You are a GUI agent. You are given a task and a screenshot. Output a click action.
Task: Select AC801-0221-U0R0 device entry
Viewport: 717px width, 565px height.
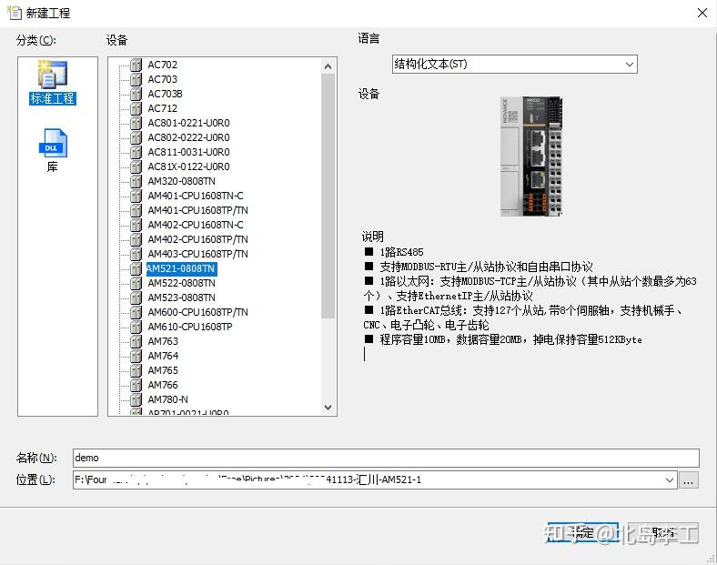coord(188,123)
